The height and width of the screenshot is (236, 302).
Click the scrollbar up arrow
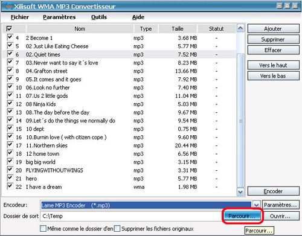[x=240, y=28]
